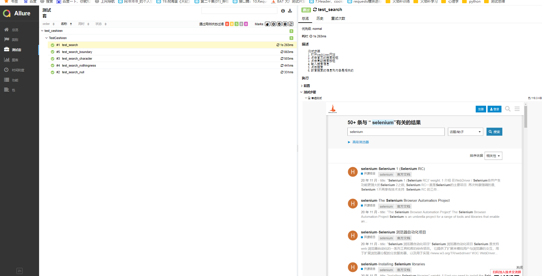This screenshot has width=542, height=276.
Task: Open the 相关性 sort dropdown
Action: [x=493, y=156]
